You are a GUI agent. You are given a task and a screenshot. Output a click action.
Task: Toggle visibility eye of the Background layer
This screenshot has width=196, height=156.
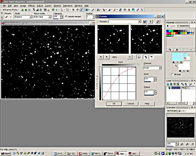pyautogui.click(x=183, y=88)
